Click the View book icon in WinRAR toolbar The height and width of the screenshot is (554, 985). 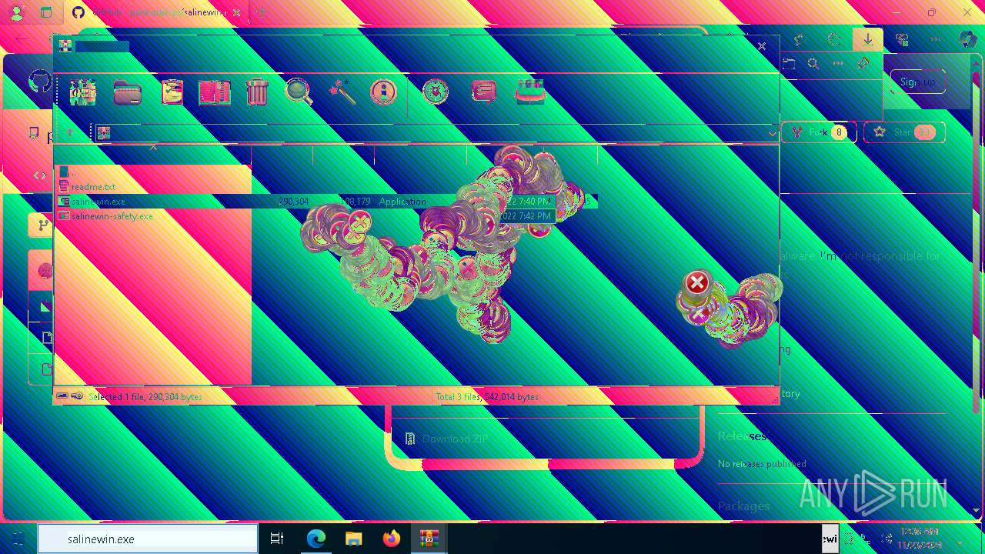[x=215, y=92]
